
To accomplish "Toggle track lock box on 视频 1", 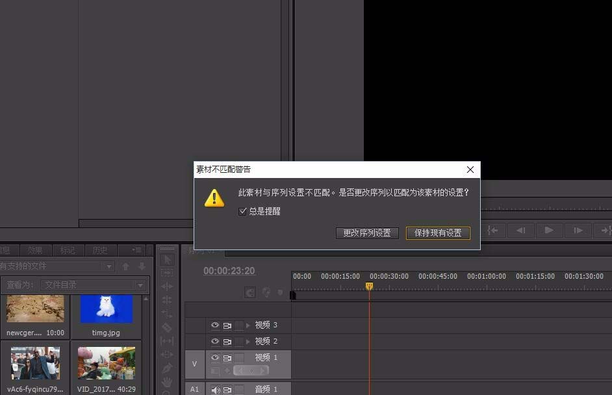I will 239,357.
